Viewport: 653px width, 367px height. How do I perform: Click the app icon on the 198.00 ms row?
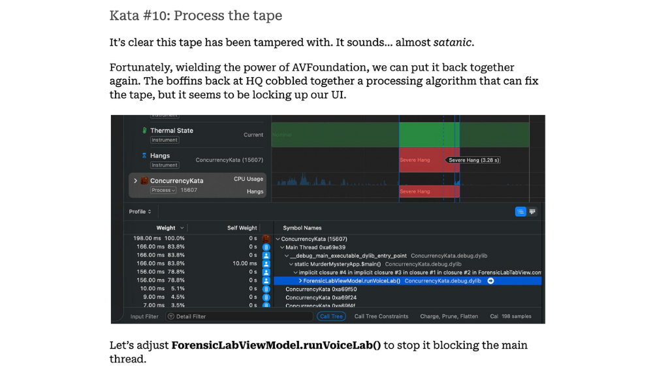pos(266,238)
